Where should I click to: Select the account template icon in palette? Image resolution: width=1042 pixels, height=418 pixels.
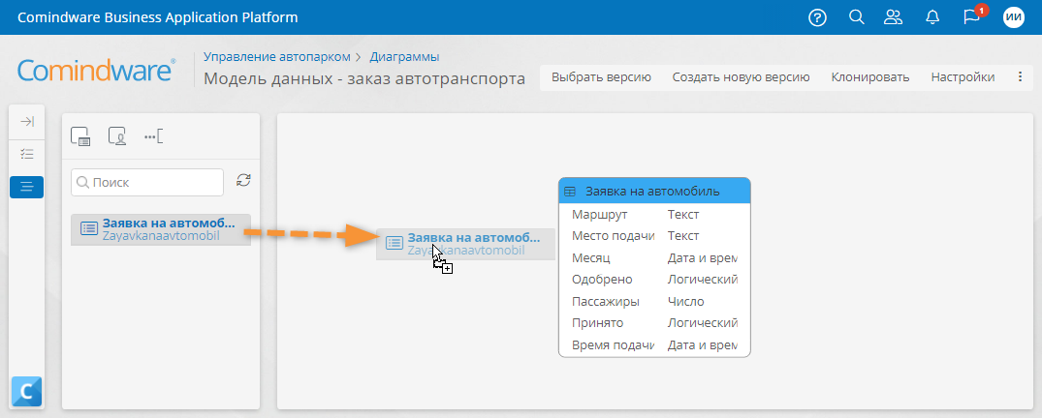point(118,136)
